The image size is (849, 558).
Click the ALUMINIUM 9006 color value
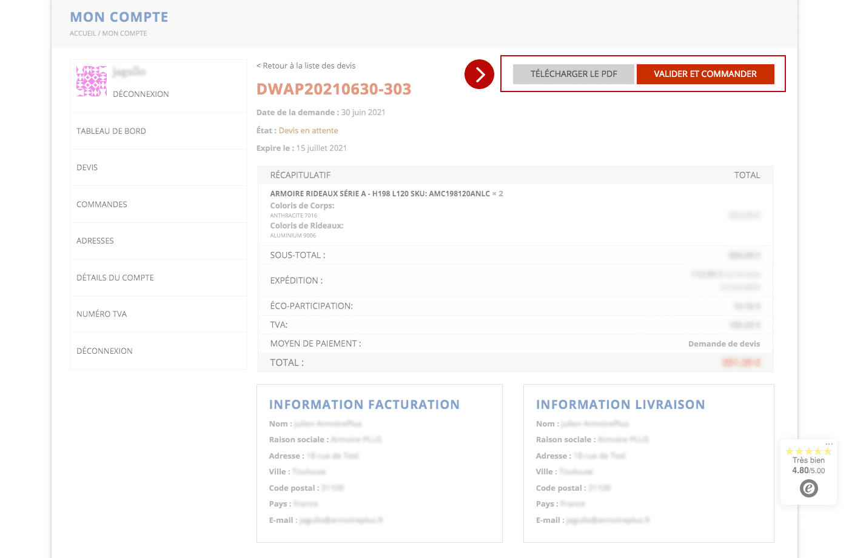[293, 236]
